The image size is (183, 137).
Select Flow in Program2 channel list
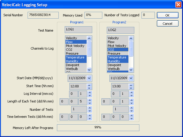tap(118, 42)
